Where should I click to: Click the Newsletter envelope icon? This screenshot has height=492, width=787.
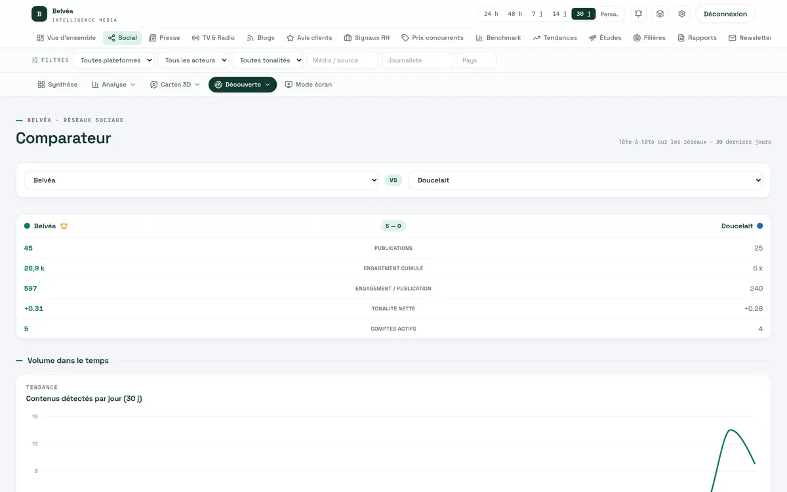pos(733,38)
